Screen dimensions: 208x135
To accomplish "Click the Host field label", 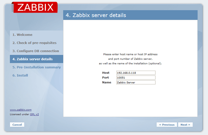I will click(x=106, y=73).
